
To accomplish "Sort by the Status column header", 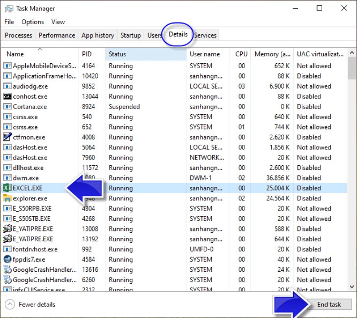I will [x=118, y=54].
